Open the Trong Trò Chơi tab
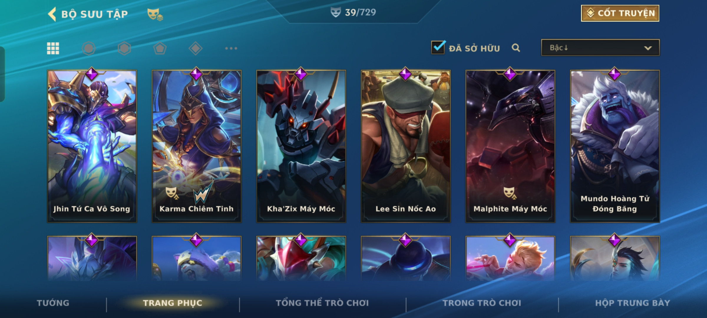The width and height of the screenshot is (707, 318). tap(482, 303)
